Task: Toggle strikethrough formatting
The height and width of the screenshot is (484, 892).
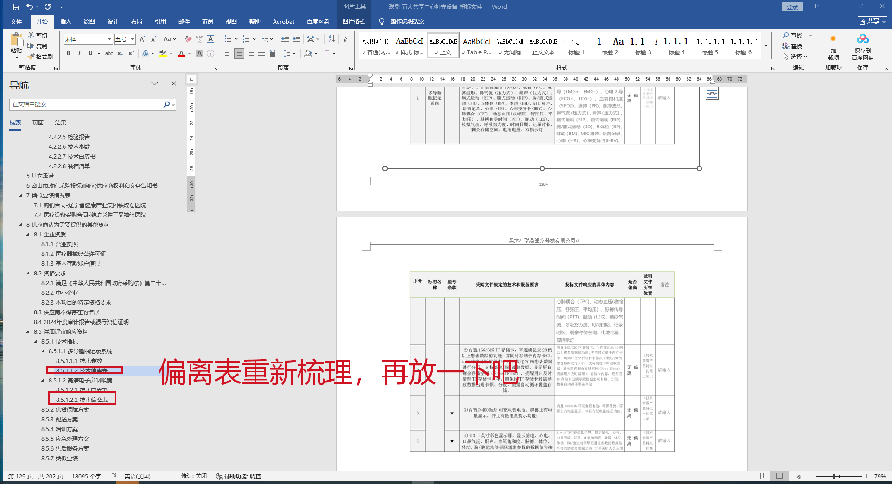Action: pos(109,54)
